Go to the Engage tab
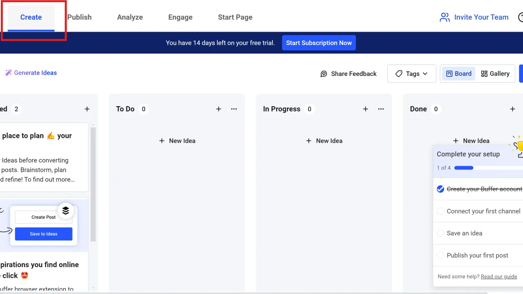The image size is (523, 294). 180,17
